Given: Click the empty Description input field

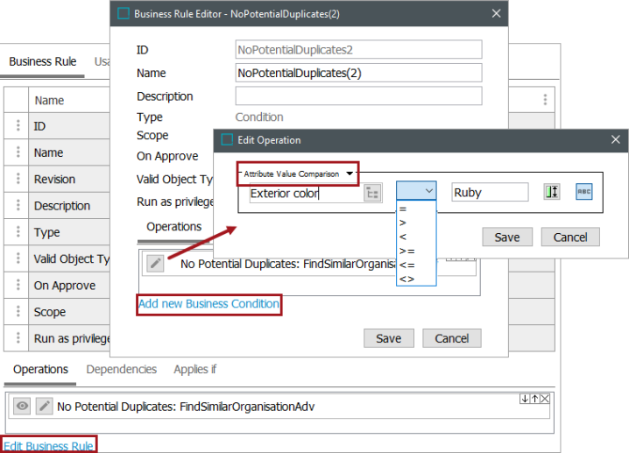Looking at the screenshot, I should tap(358, 96).
